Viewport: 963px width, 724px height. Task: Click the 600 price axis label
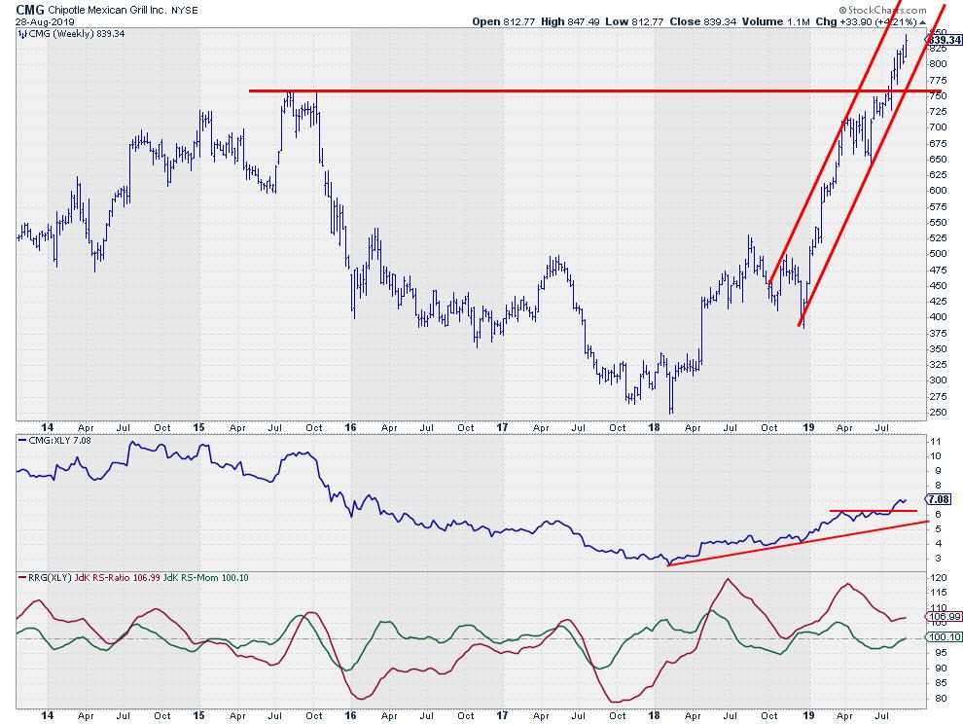[x=938, y=191]
